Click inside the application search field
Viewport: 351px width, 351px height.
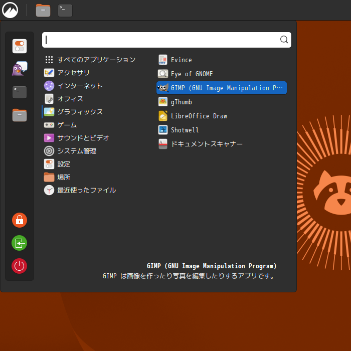(x=166, y=40)
